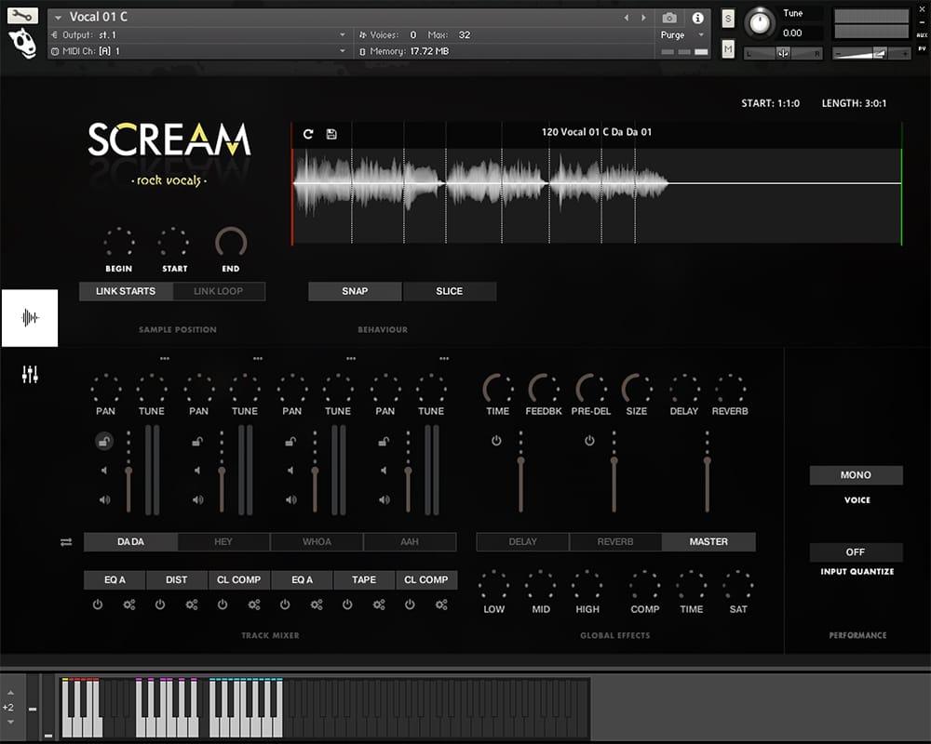931x744 pixels.
Task: Click the camera snapshot icon
Action: click(x=669, y=18)
